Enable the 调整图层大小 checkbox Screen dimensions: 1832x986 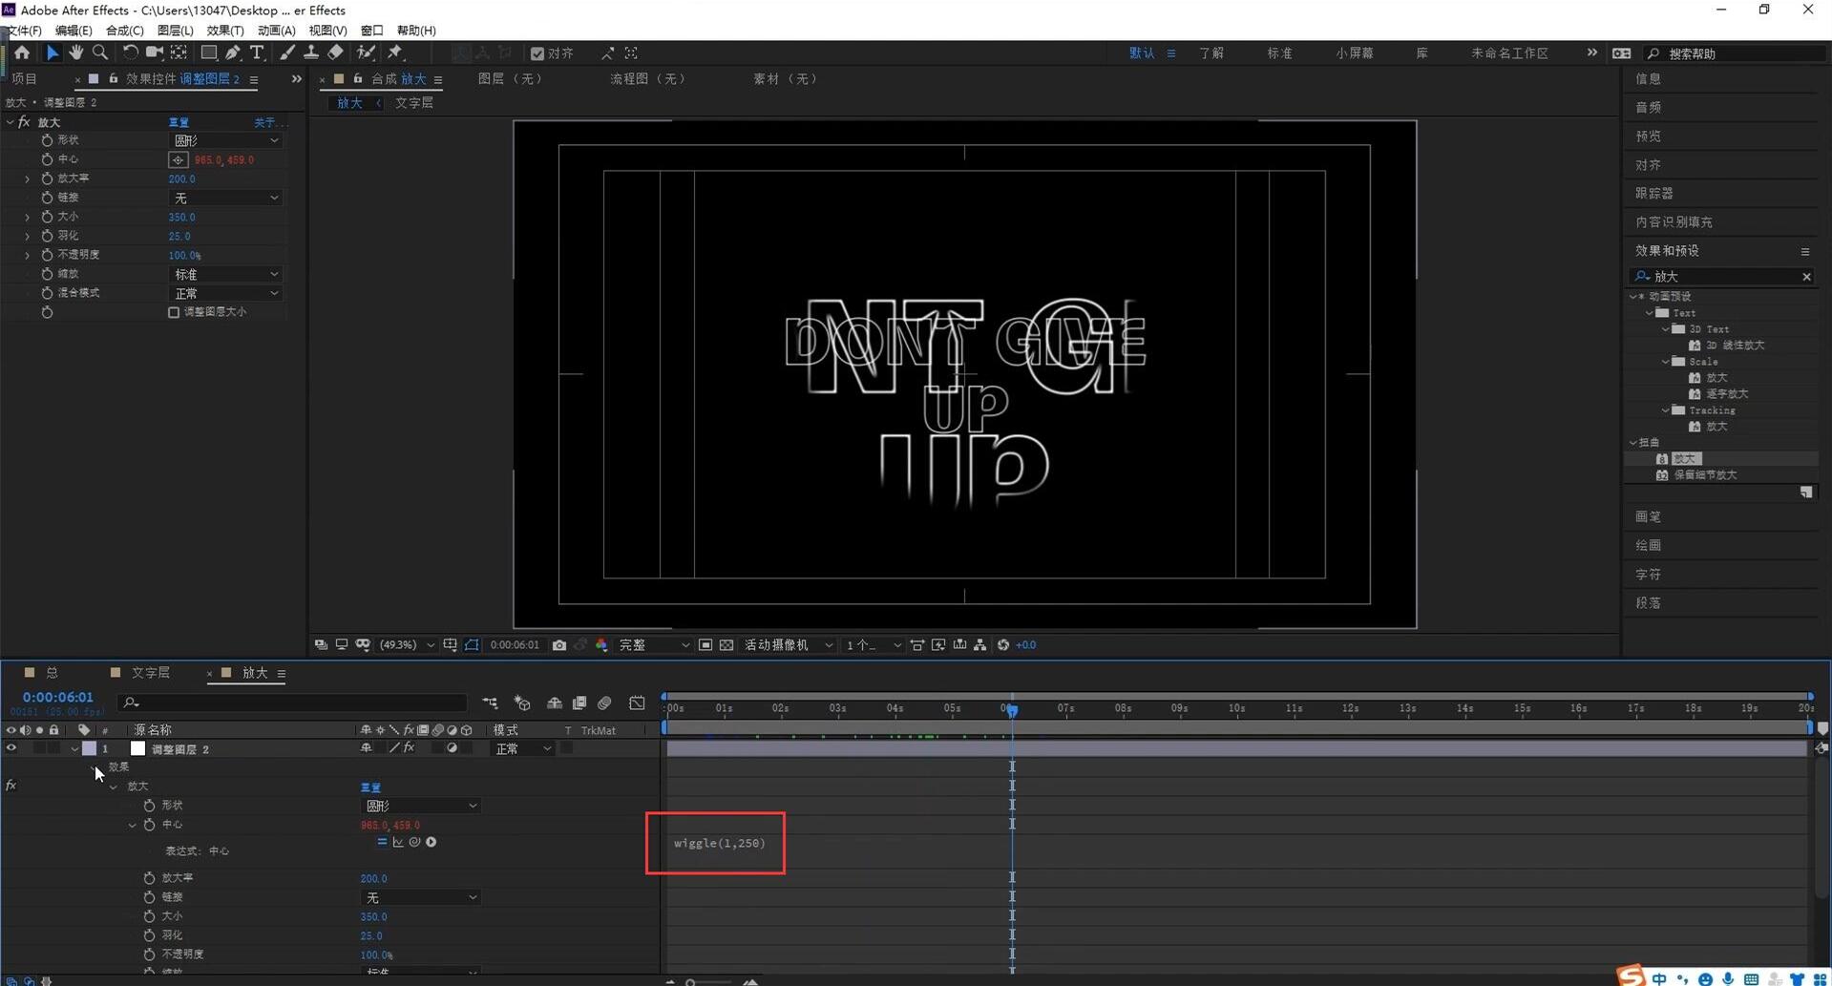(x=174, y=312)
